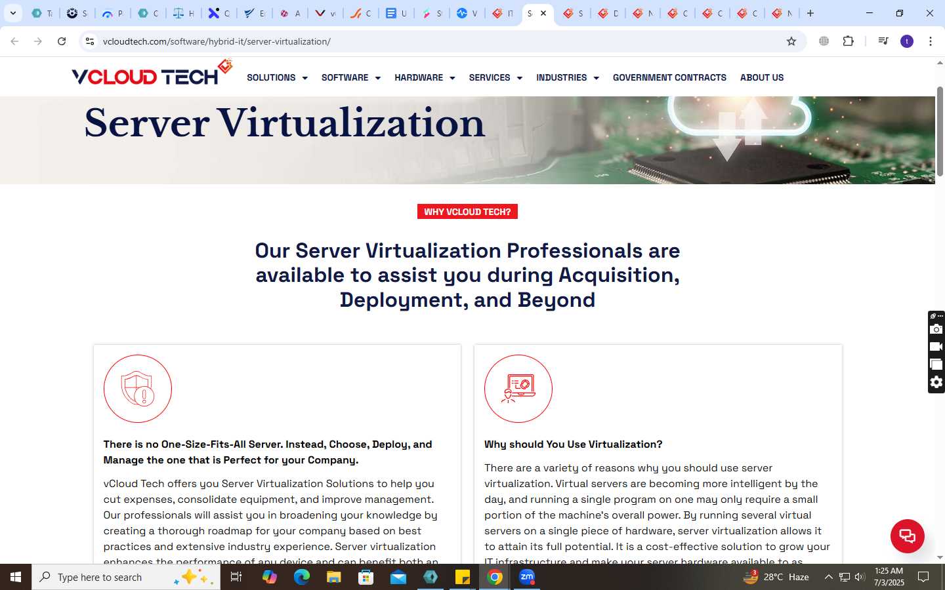Click the Server Virtualization page heading
The height and width of the screenshot is (590, 945).
[x=285, y=123]
